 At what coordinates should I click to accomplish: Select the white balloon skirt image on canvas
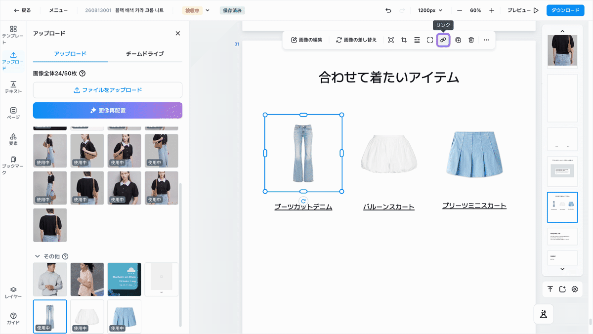(389, 154)
